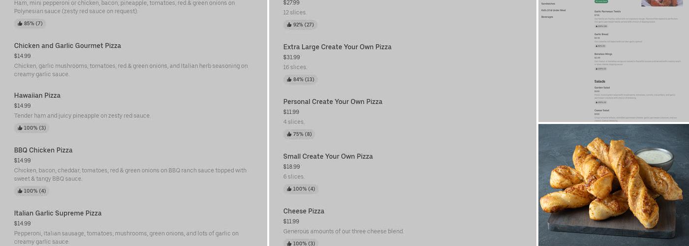
Task: Select Personal Create Your Own Pizza
Action: pyautogui.click(x=333, y=101)
